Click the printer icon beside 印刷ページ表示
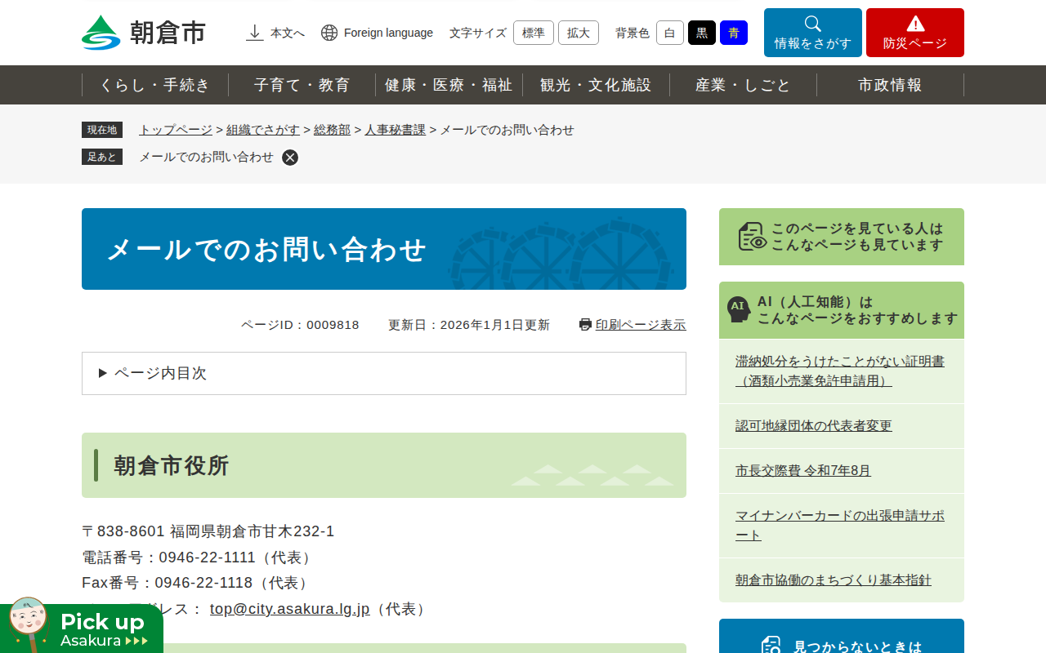The width and height of the screenshot is (1046, 653). tap(583, 324)
